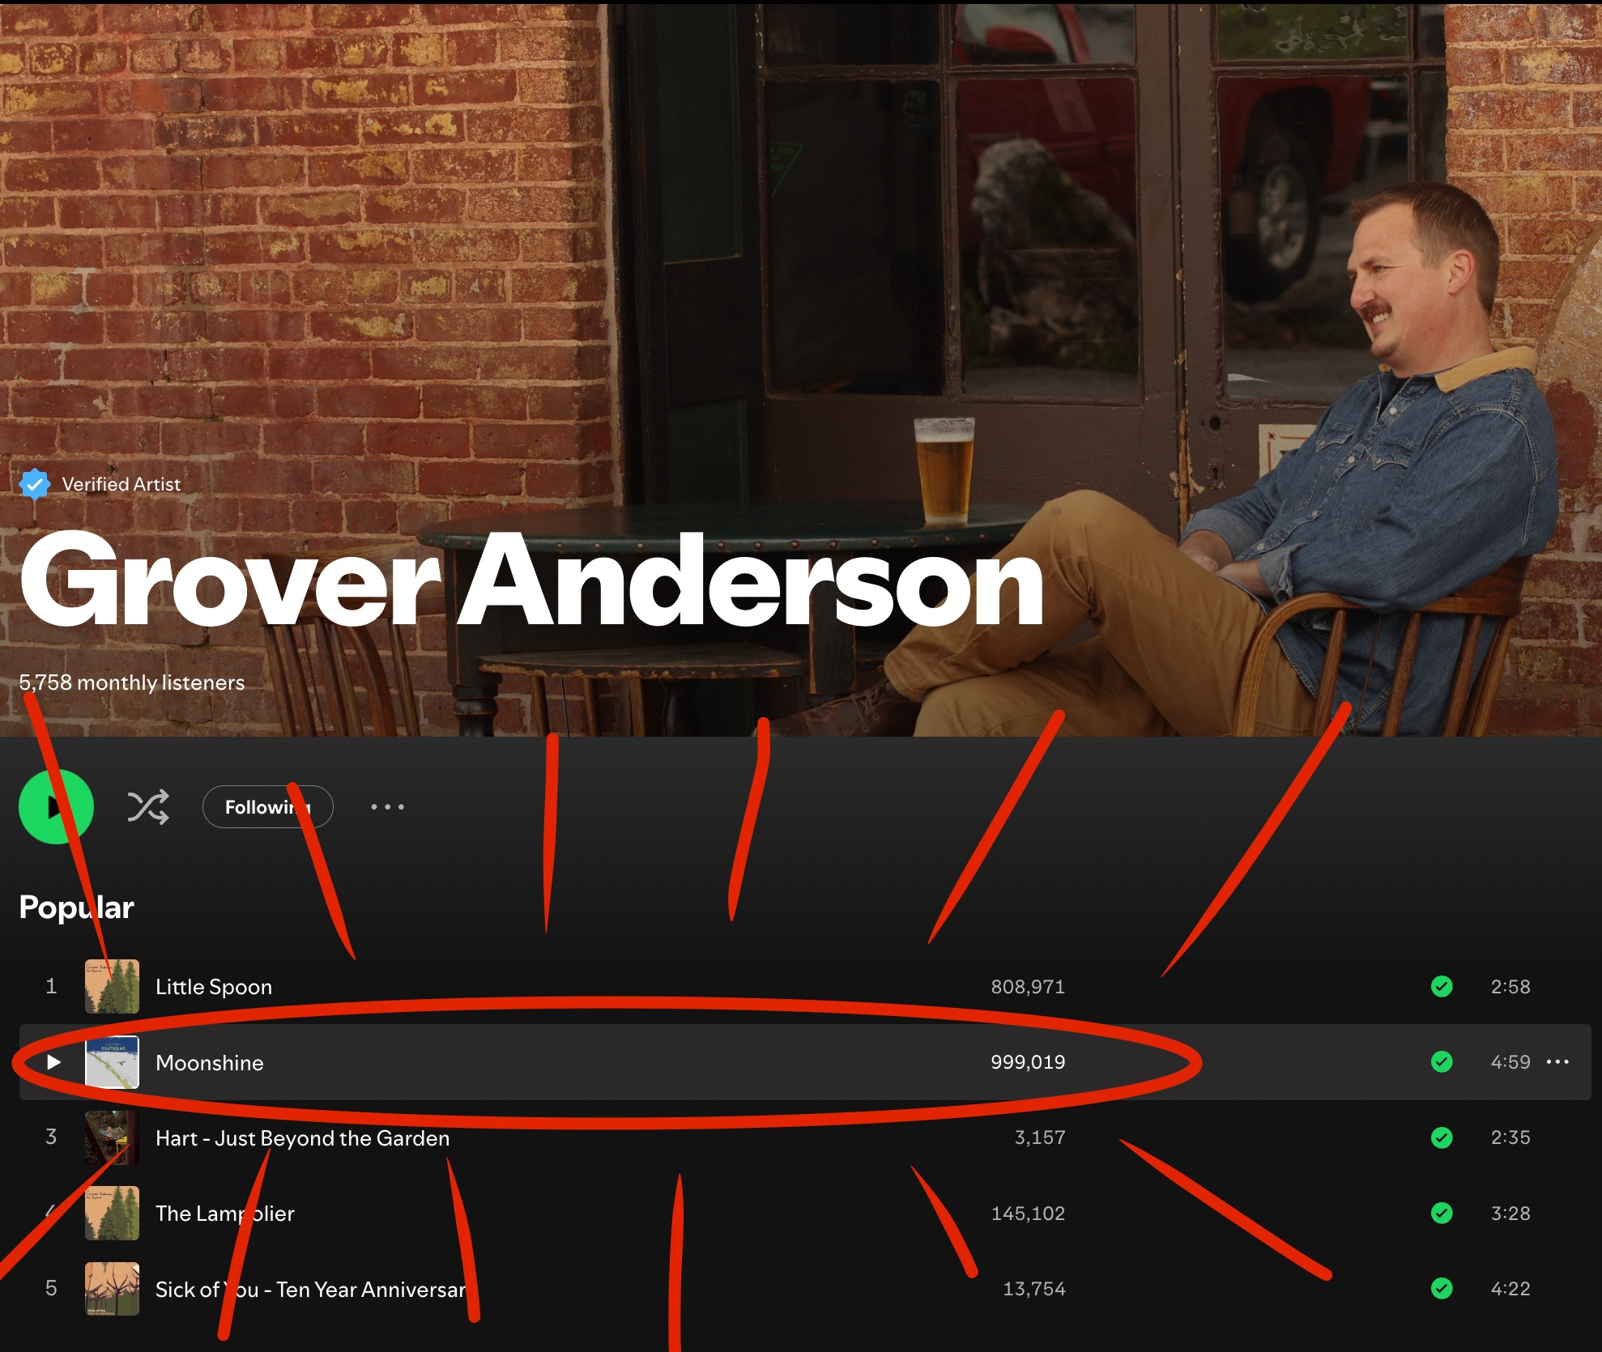This screenshot has width=1602, height=1352.
Task: Click the Grover Anderson artist name heading
Action: tap(531, 580)
